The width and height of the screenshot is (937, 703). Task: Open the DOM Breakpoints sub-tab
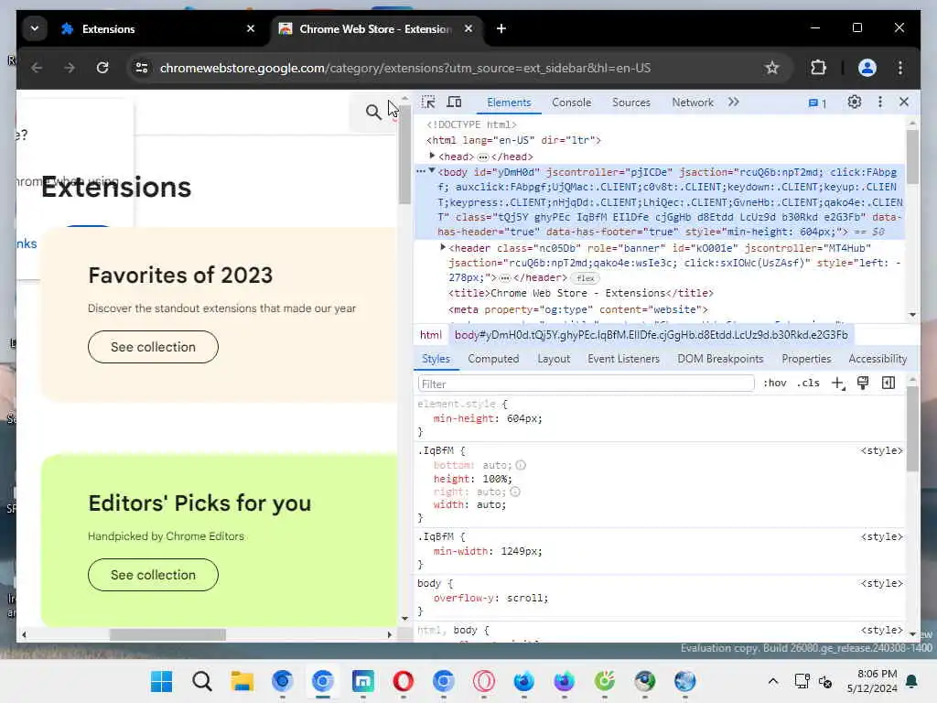720,359
